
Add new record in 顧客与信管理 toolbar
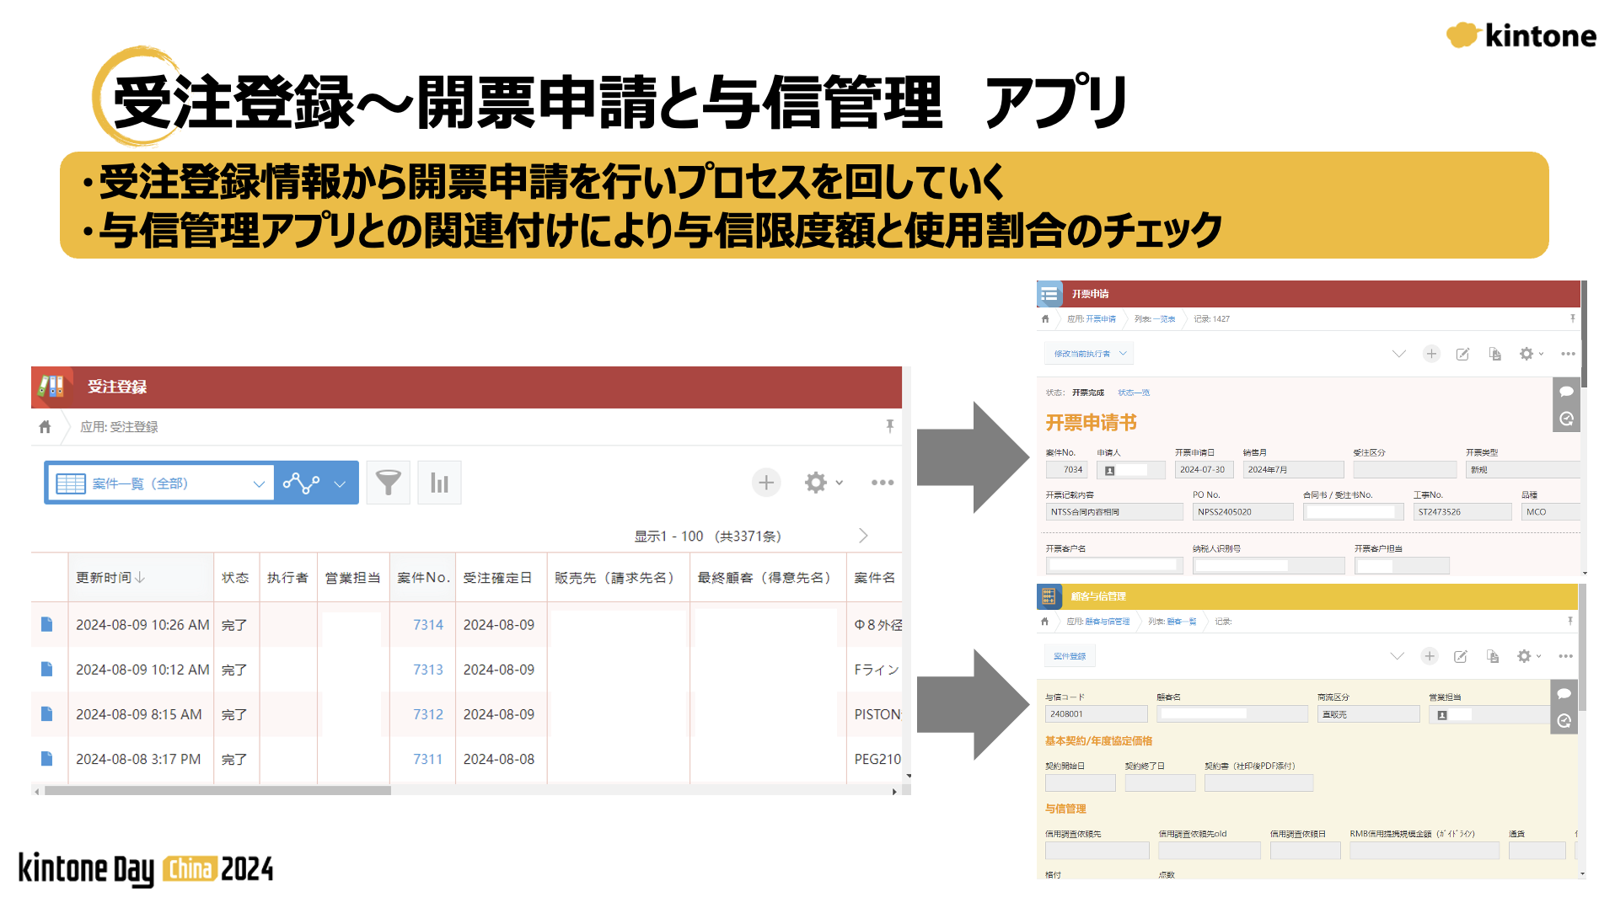click(x=1429, y=656)
